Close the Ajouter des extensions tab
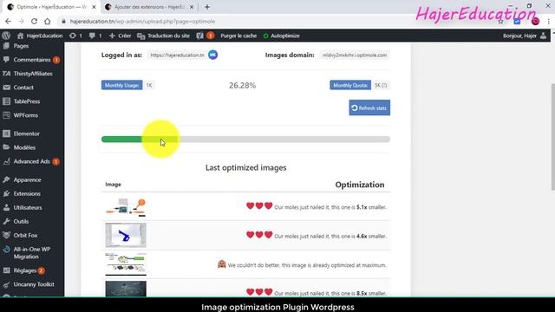555x312 pixels. pyautogui.click(x=192, y=7)
